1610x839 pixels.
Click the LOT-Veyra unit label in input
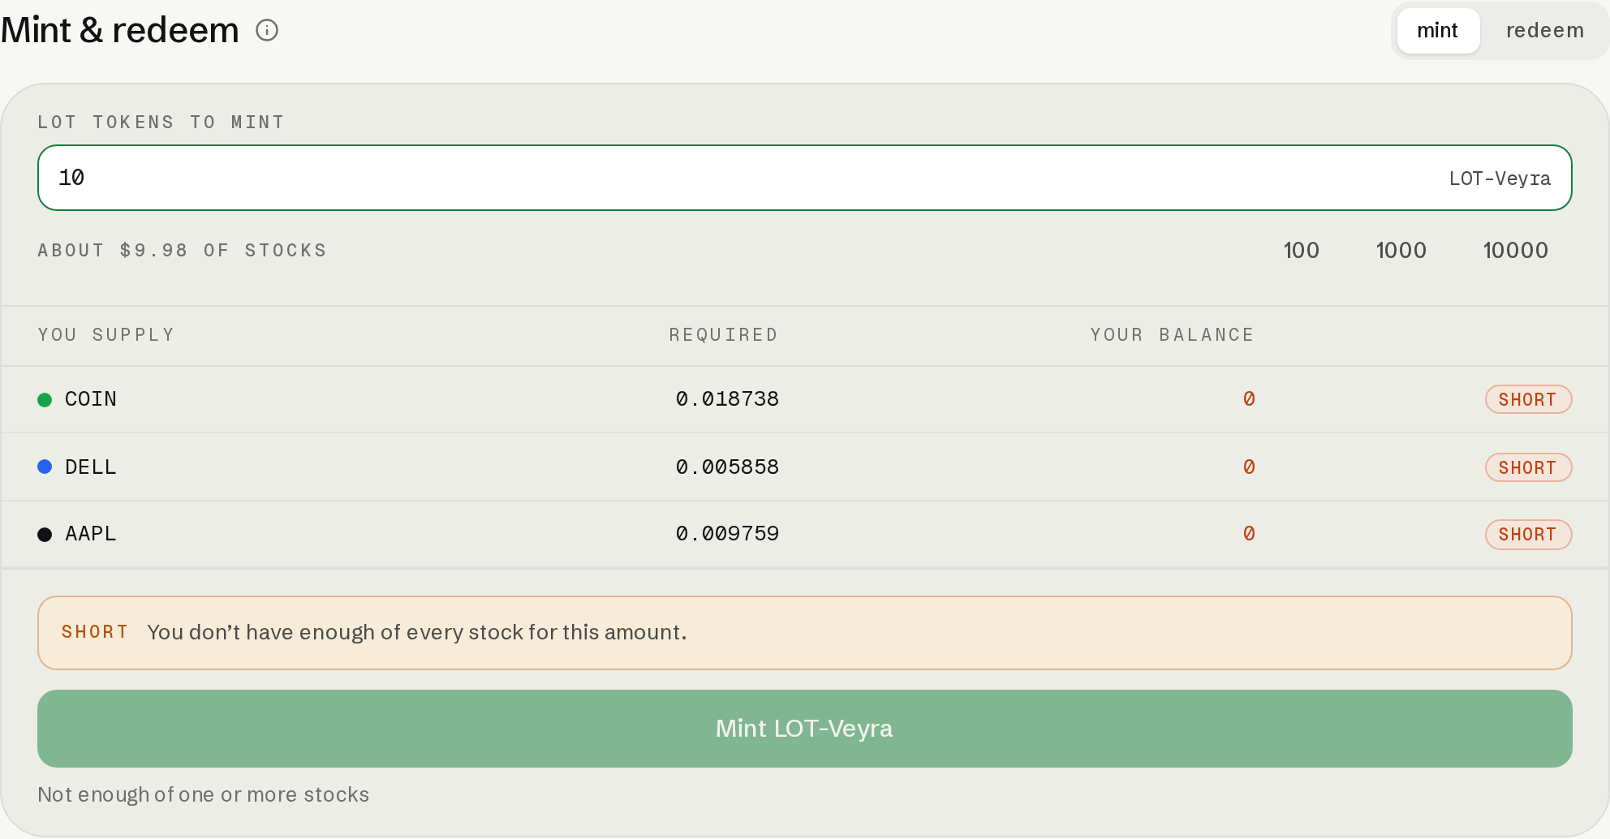(1500, 179)
